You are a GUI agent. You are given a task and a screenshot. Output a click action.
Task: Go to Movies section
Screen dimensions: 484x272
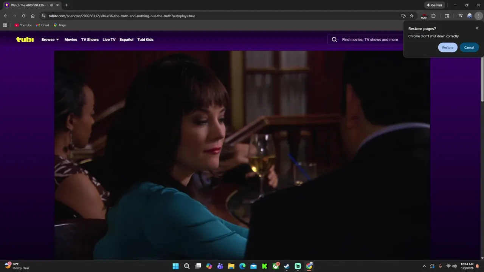(x=71, y=39)
